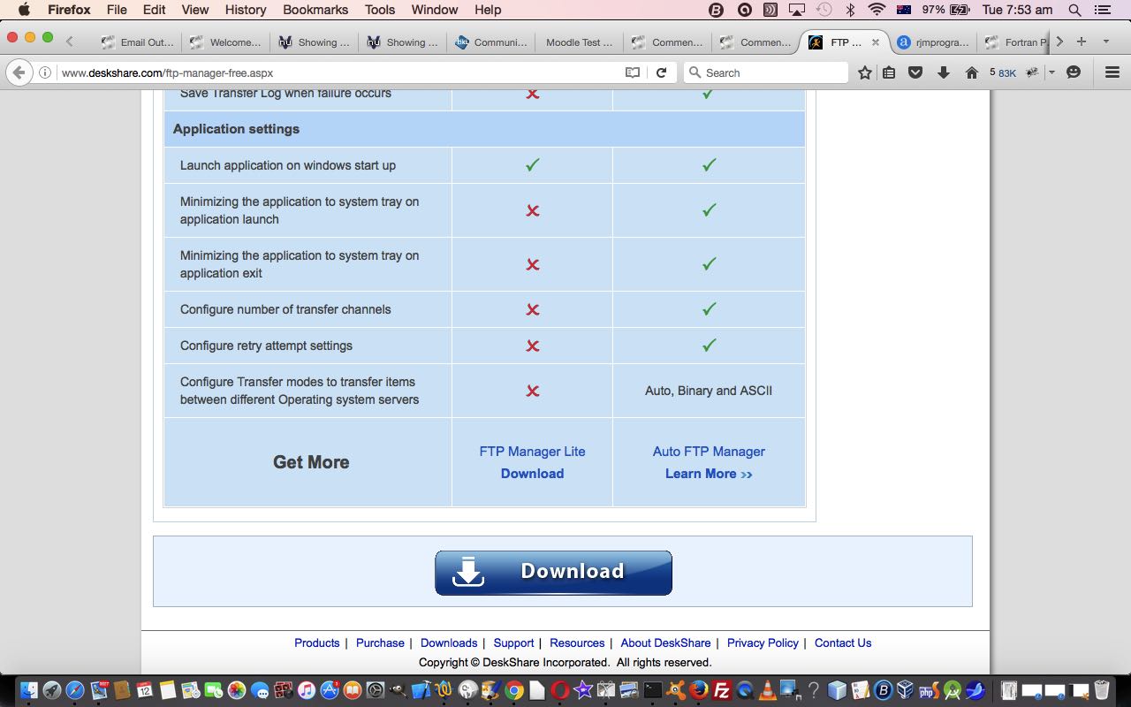Open the Downloads arrow in toolbar
1131x707 pixels.
pos(943,72)
